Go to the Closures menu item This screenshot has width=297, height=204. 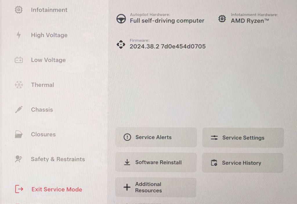(44, 134)
